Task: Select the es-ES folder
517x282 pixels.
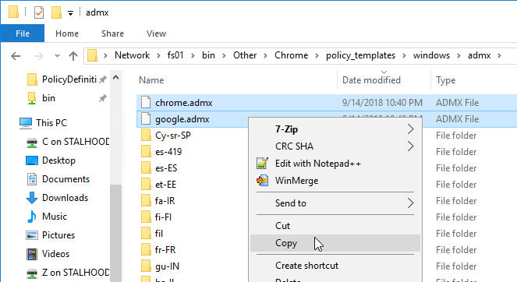Action: [x=166, y=168]
